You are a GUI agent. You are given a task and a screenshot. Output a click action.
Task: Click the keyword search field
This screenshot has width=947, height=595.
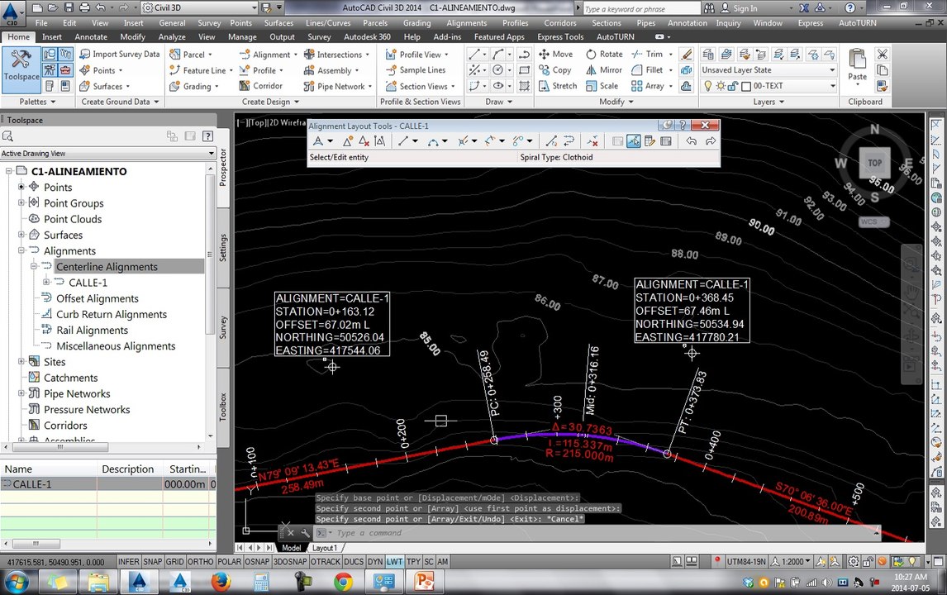pos(641,8)
